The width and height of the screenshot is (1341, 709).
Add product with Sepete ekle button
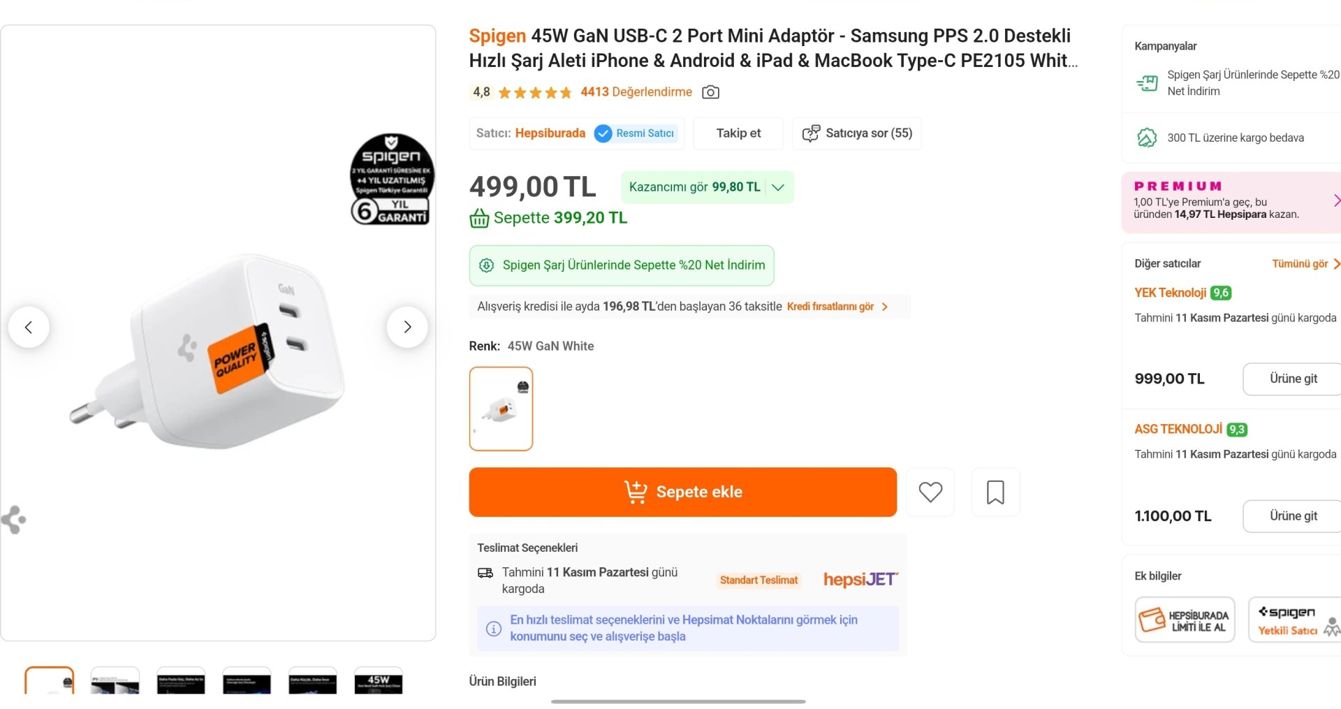point(682,492)
